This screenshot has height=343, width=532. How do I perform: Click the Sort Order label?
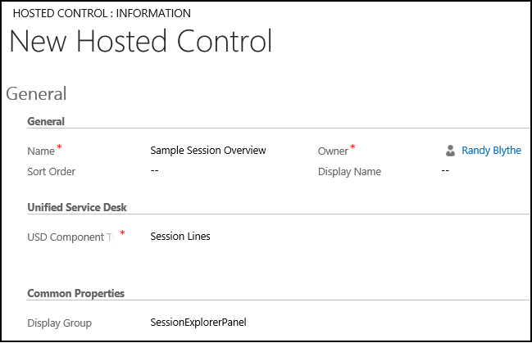(x=51, y=172)
